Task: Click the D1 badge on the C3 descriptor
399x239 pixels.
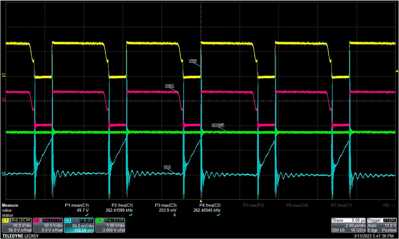Action: point(90,220)
